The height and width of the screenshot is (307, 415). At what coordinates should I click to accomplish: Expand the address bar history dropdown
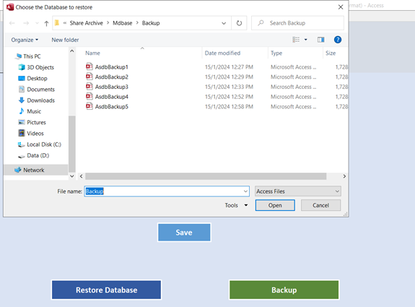point(224,23)
